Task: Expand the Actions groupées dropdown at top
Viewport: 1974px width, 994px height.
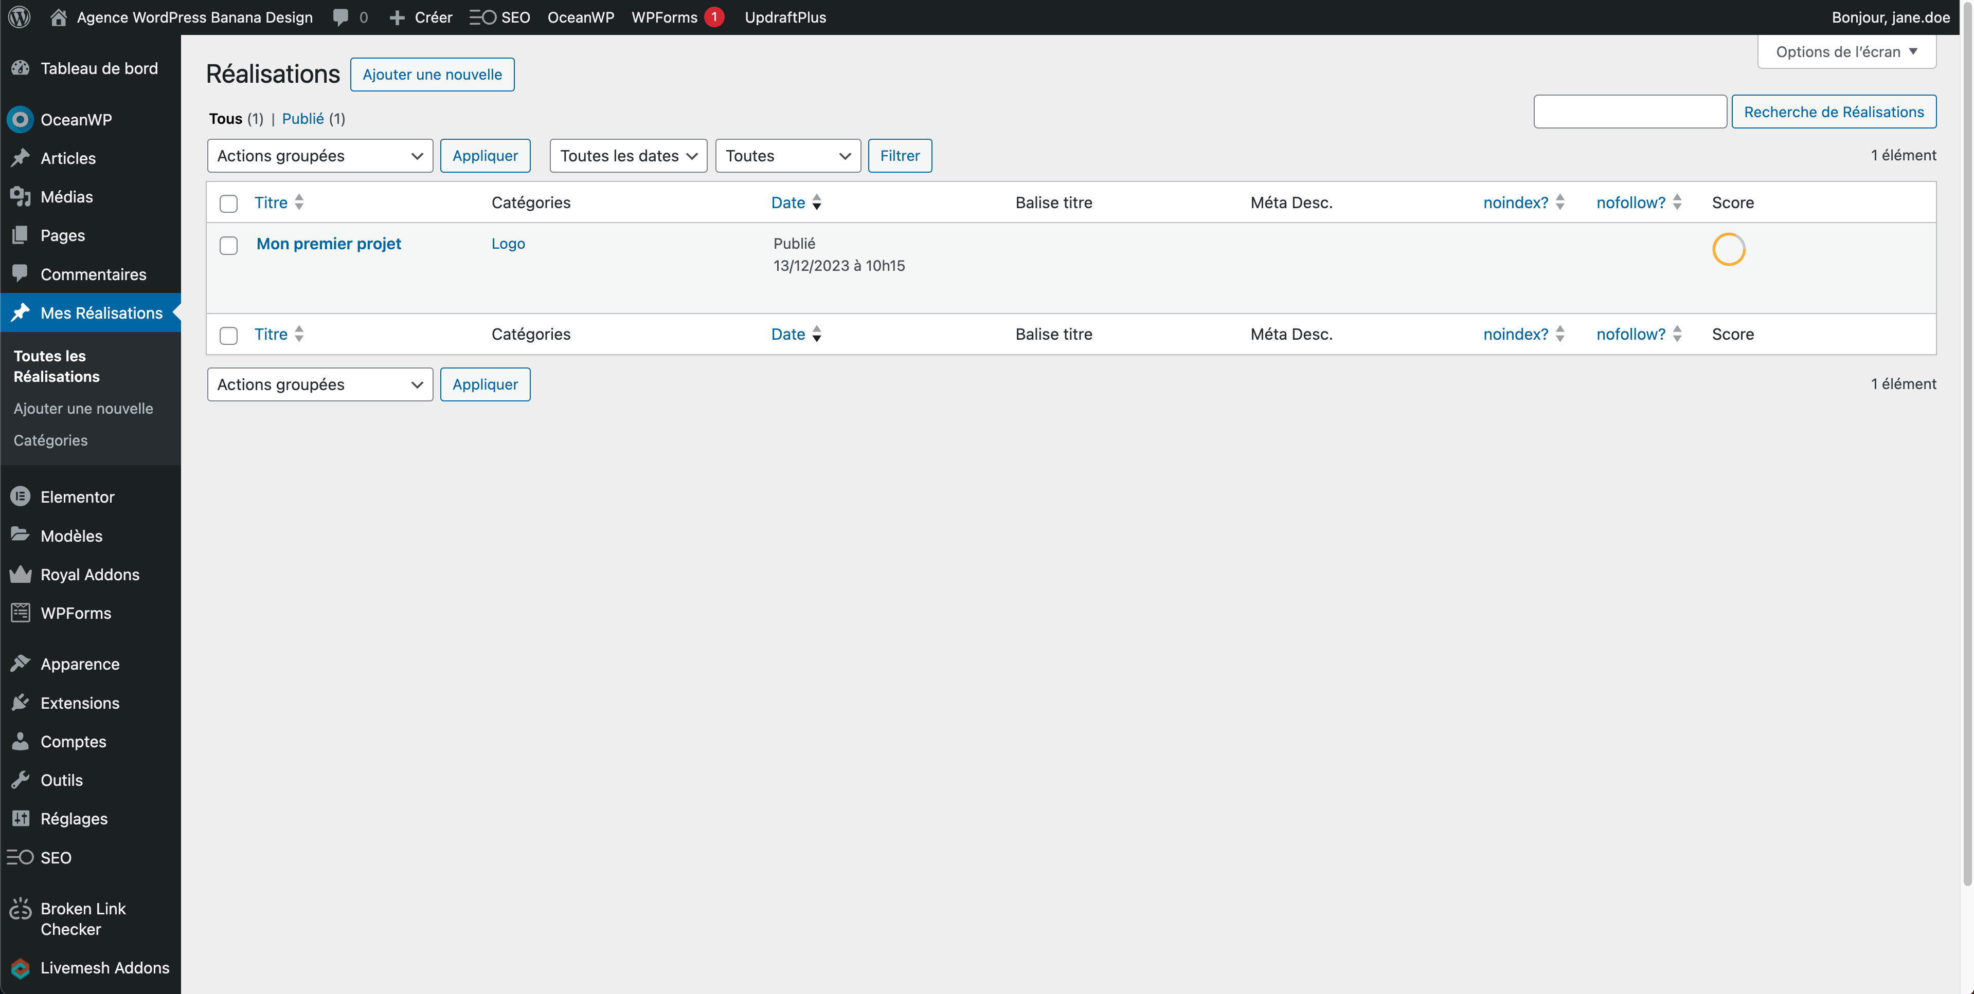Action: click(x=320, y=155)
